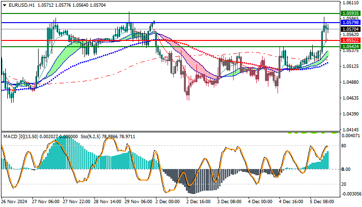Click the 26 Nov 2024 time label
This screenshot has height=207, width=362.
click(14, 202)
